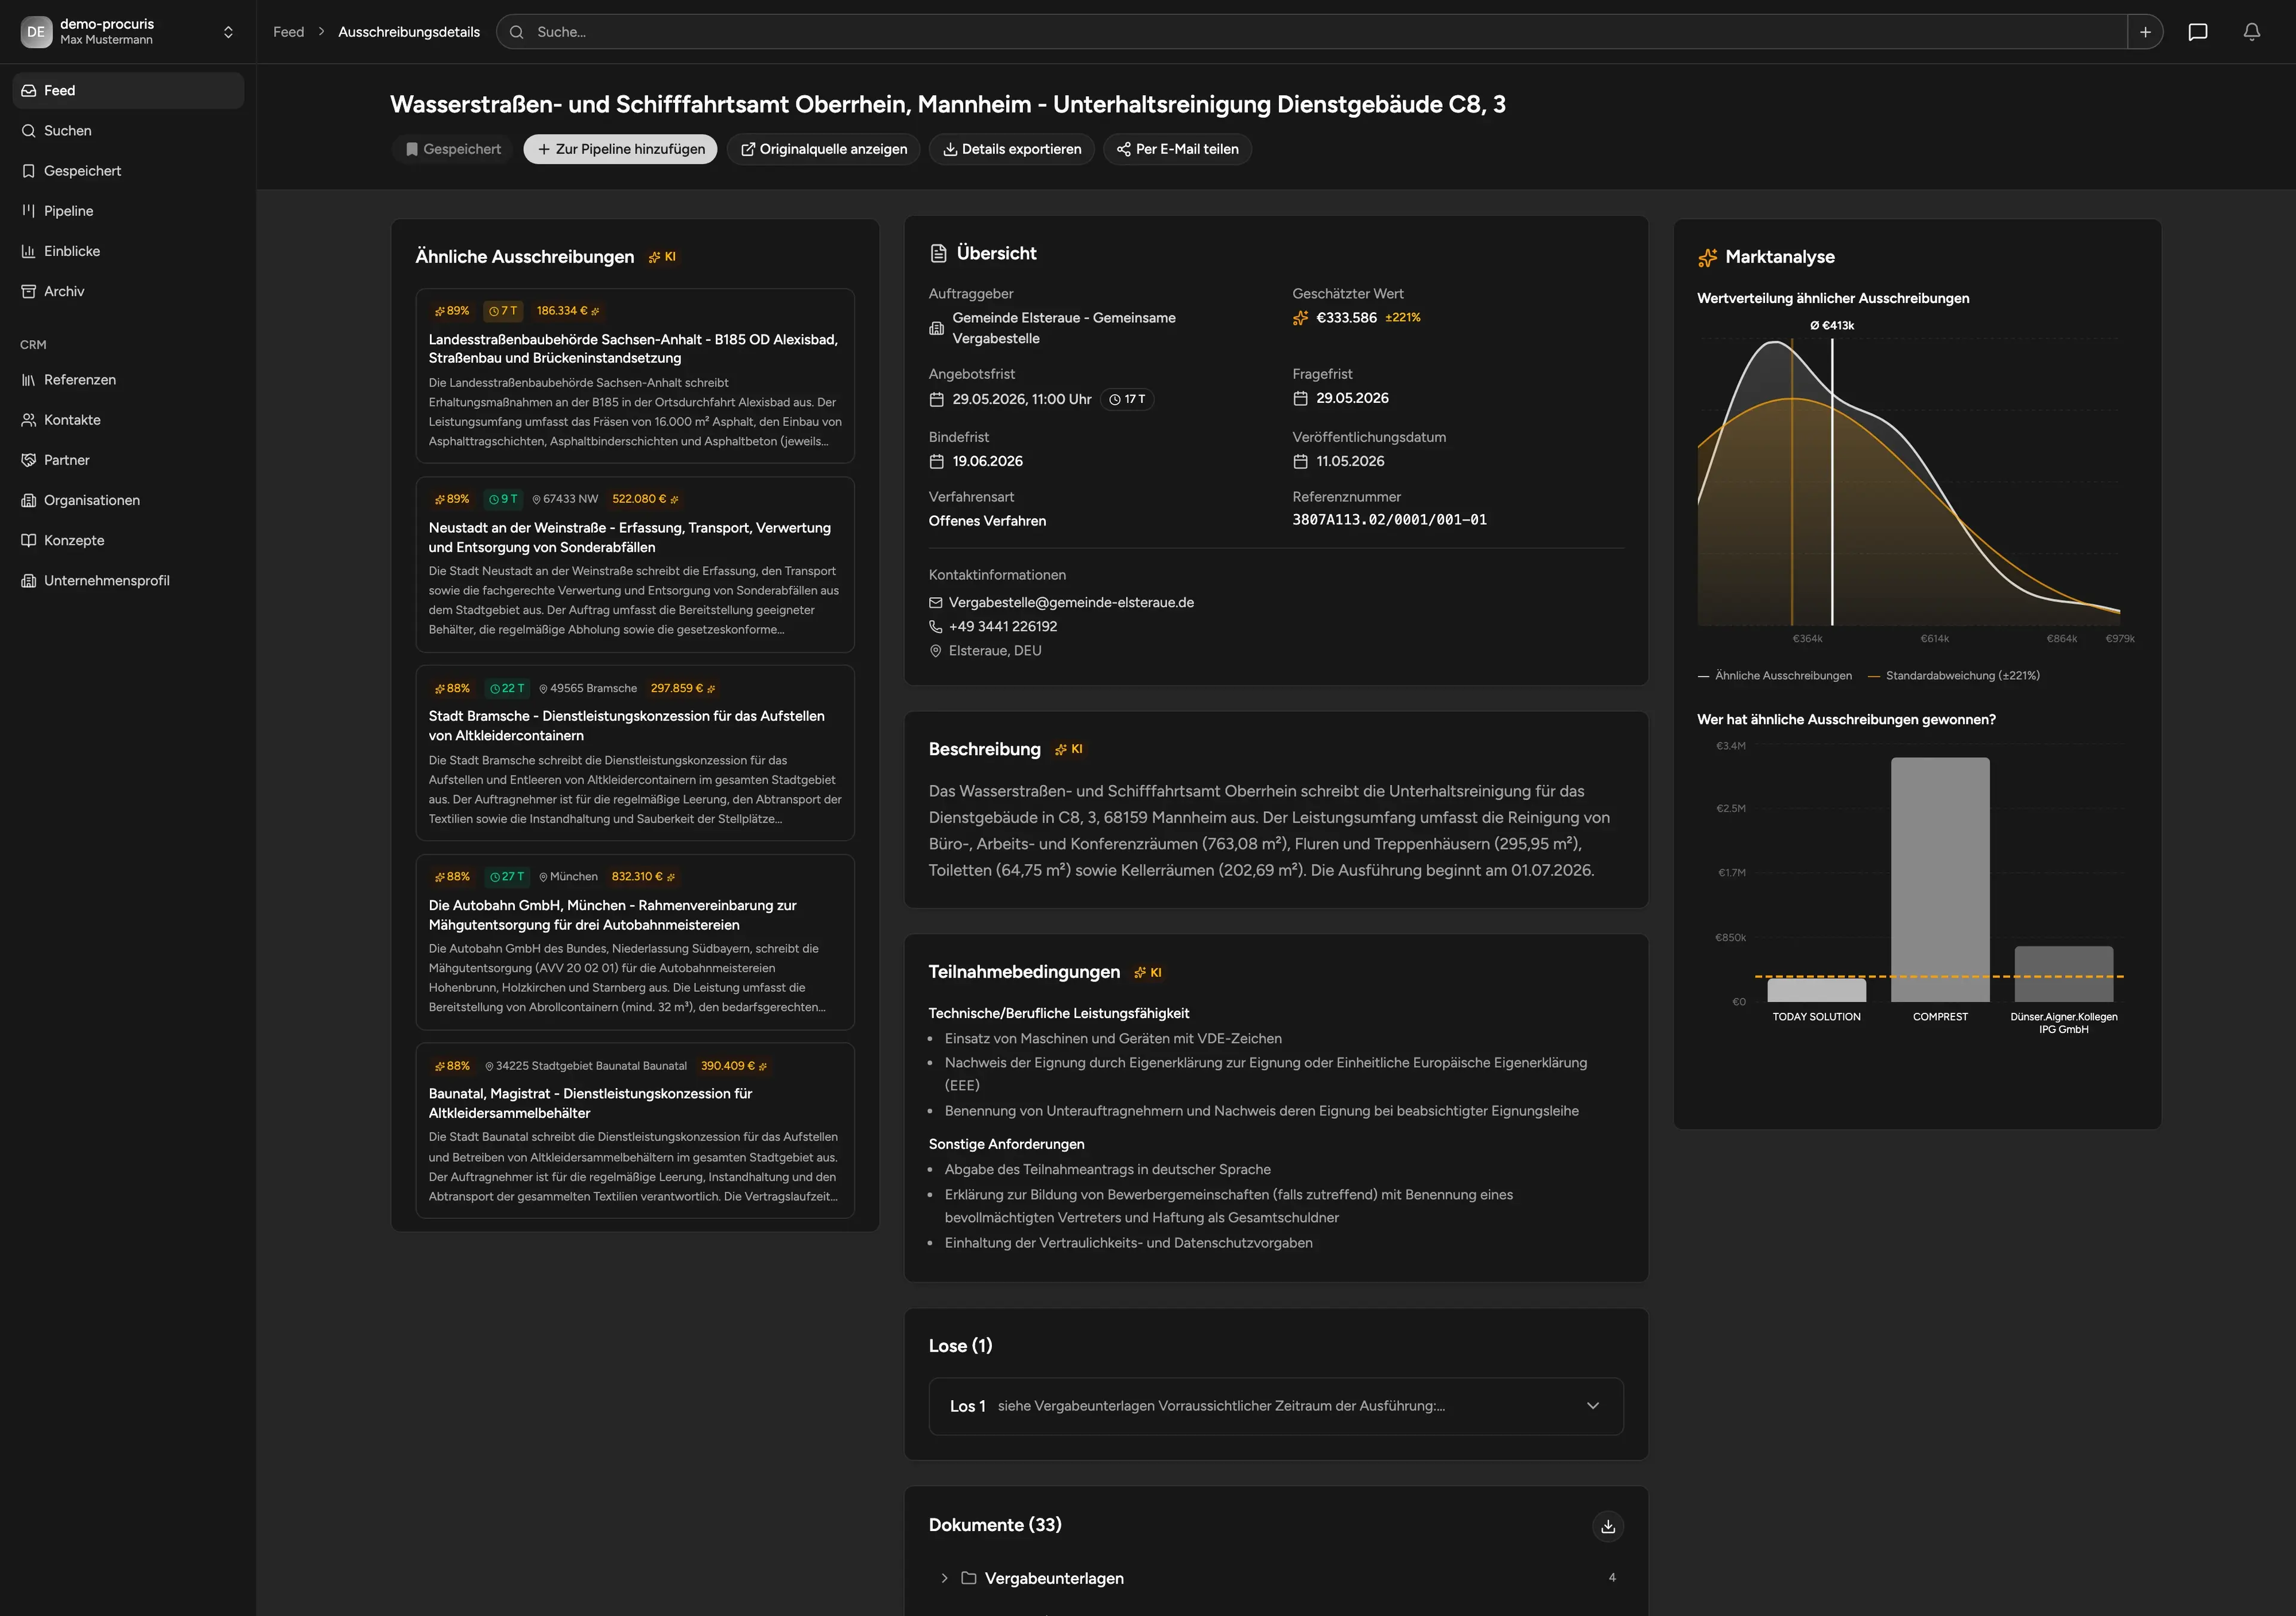The width and height of the screenshot is (2296, 1616).
Task: Toggle Standardabweichung (±221%) legend entry
Action: tap(1954, 676)
